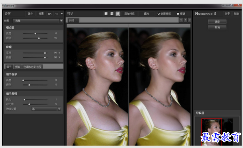The image size is (243, 148).
Task: Select the 精确 radio button
Action: coord(178,14)
